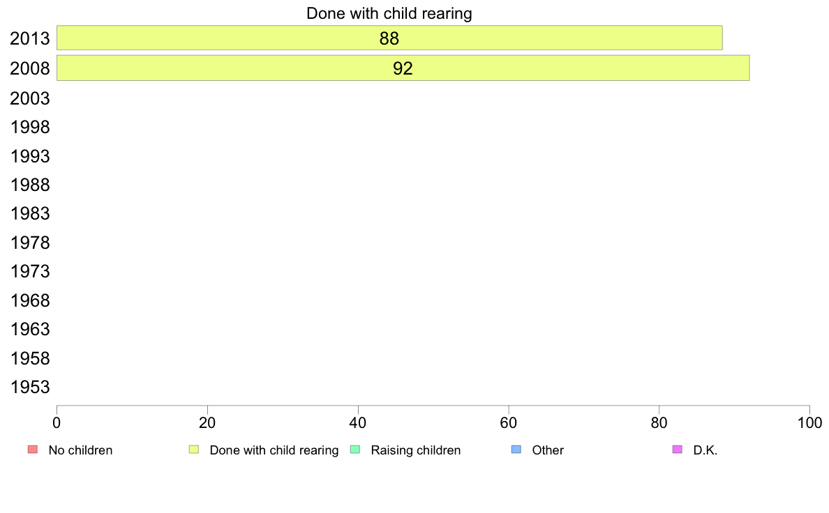Screen dimensions: 829x513
Task: Click the blue Other legend swatch
Action: coord(516,450)
